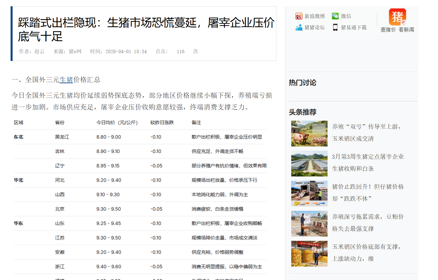The height and width of the screenshot is (280, 438).
Task: Open thumbnail of man with whiteboard
Action: click(x=309, y=224)
